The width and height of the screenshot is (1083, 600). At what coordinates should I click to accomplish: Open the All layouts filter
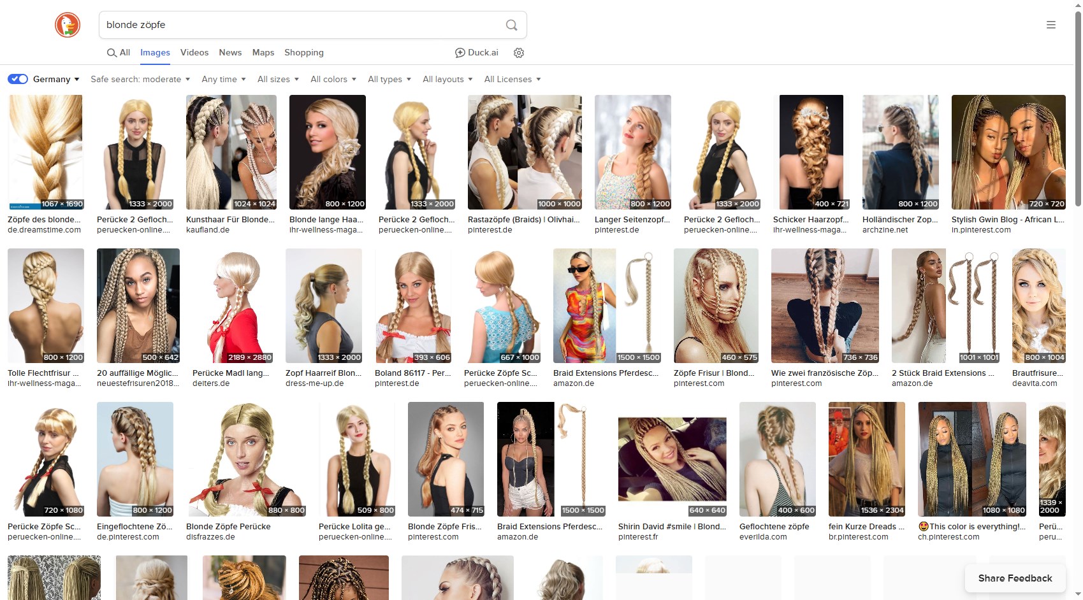point(447,79)
